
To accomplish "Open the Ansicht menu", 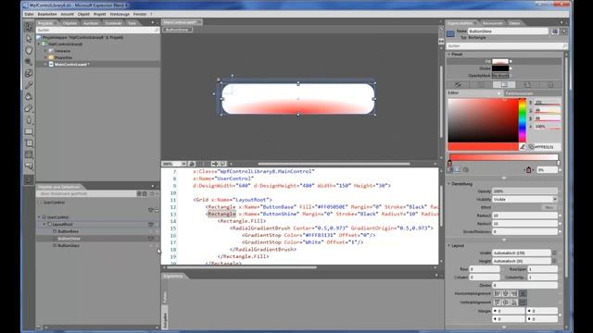I will pyautogui.click(x=68, y=15).
